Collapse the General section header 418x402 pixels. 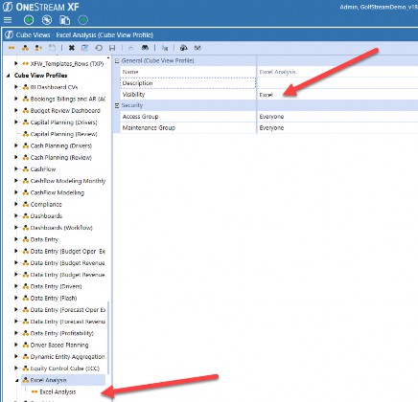117,60
